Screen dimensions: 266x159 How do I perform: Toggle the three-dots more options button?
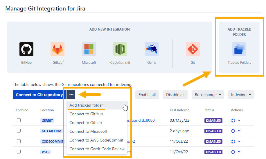pyautogui.click(x=71, y=95)
